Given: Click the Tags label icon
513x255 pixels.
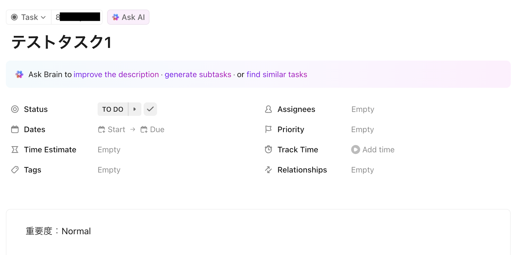Looking at the screenshot, I should [15, 170].
